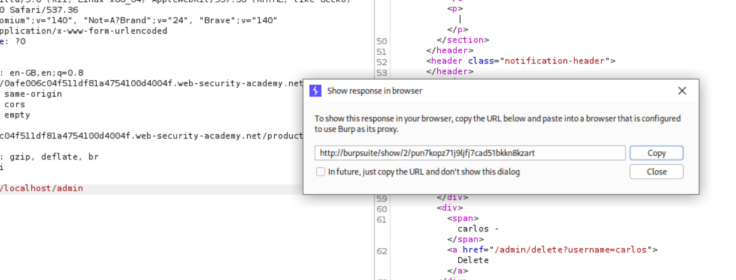Image resolution: width=736 pixels, height=280 pixels.
Task: Click the burpsuite/show URL text field
Action: pyautogui.click(x=470, y=153)
